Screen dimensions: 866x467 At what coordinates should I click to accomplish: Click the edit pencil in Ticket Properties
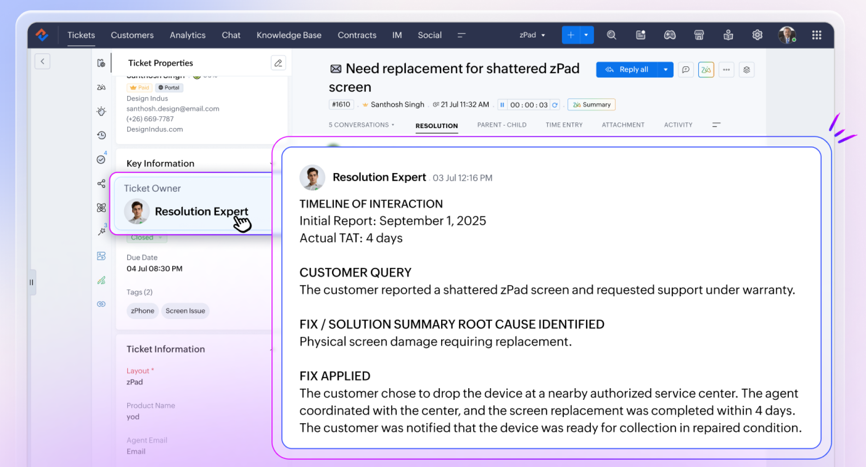pos(278,63)
